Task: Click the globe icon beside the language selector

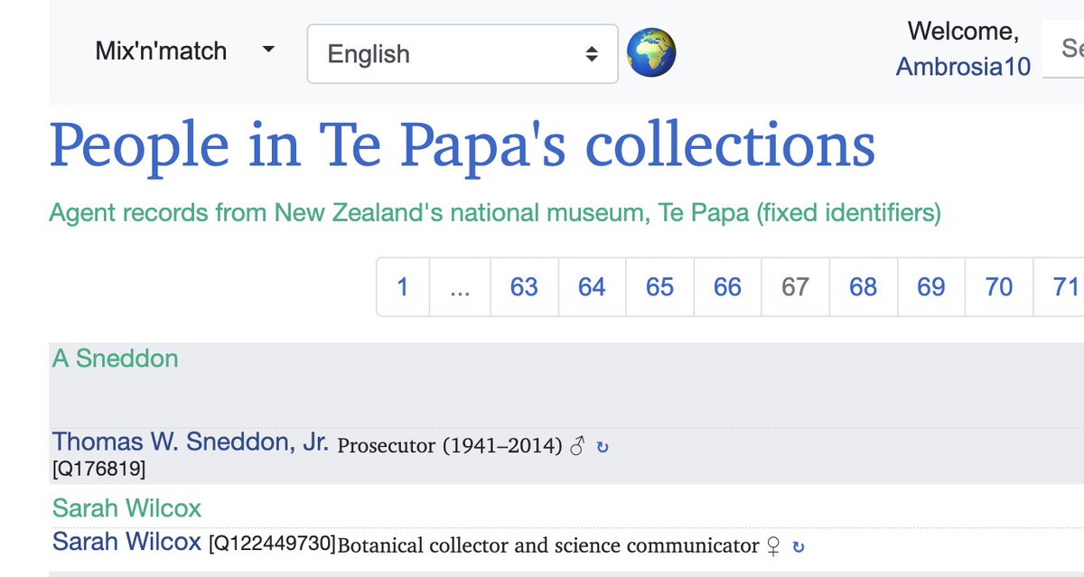Action: click(x=651, y=52)
